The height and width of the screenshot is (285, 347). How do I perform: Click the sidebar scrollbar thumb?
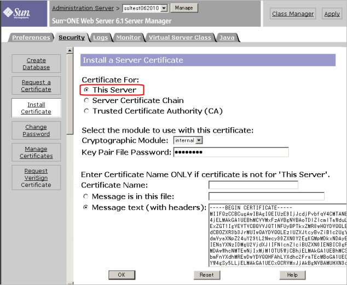coord(70,94)
